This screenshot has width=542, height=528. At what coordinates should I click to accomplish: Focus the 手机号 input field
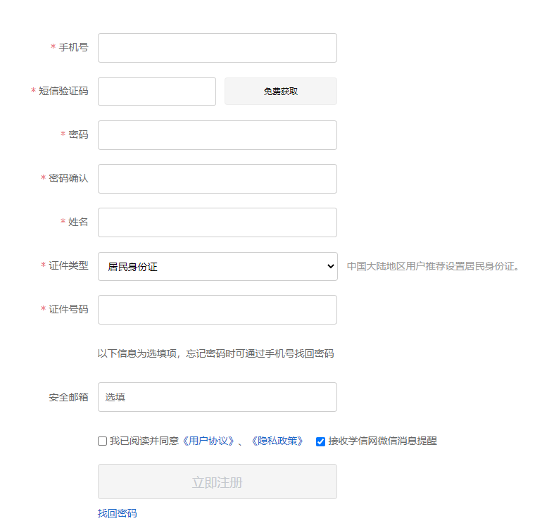pyautogui.click(x=218, y=48)
